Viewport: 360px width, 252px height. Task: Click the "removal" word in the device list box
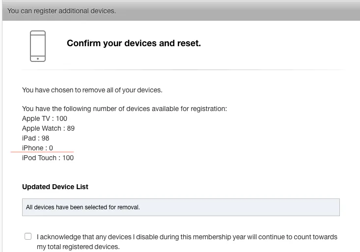pyautogui.click(x=129, y=207)
